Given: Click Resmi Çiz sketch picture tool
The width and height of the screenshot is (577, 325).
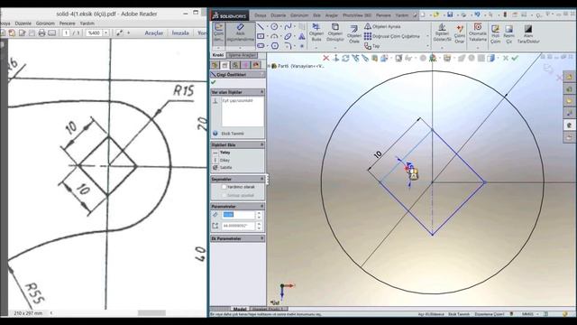Looking at the screenshot, I should [x=508, y=34].
